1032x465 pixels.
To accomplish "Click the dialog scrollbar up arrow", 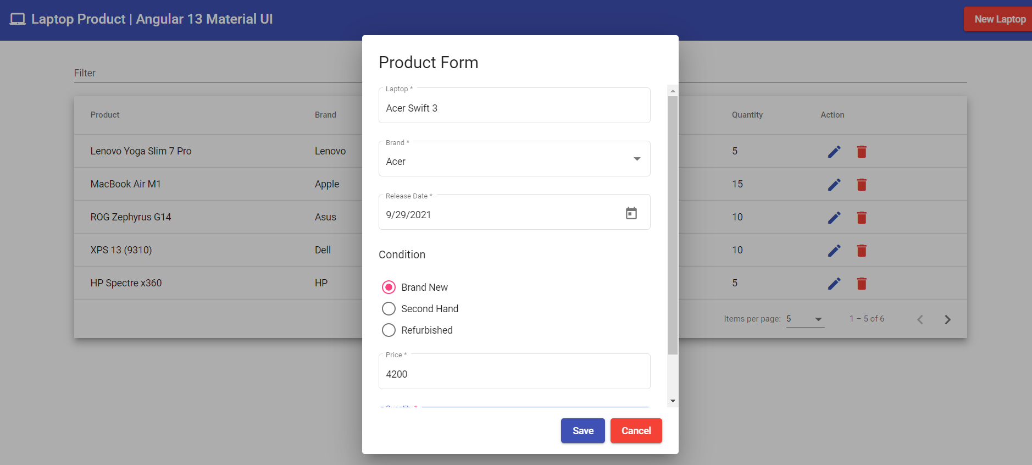I will click(673, 91).
